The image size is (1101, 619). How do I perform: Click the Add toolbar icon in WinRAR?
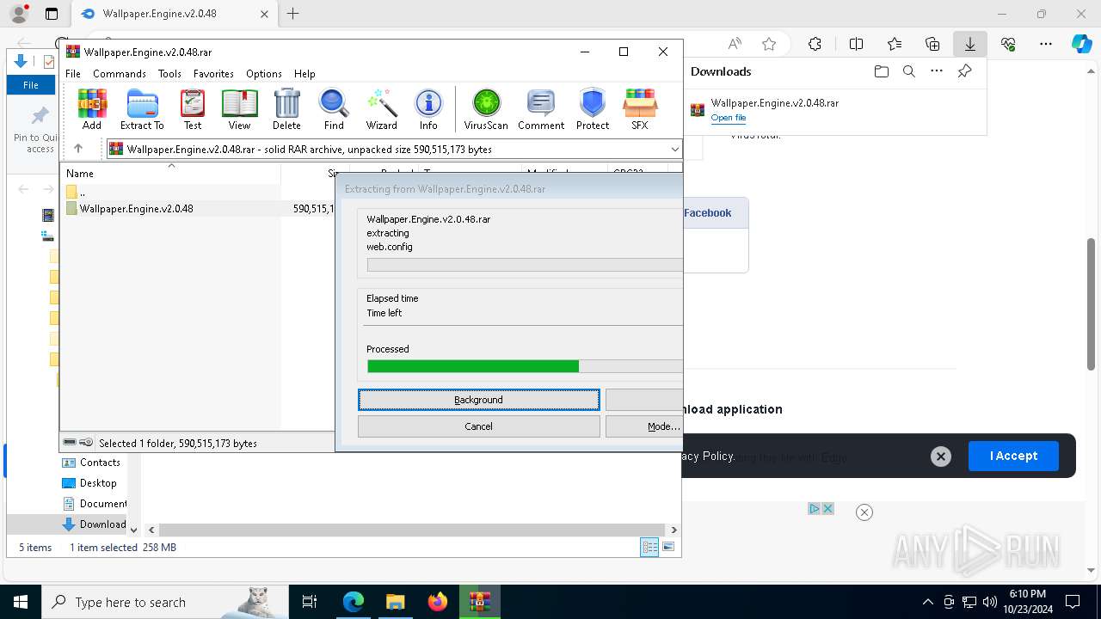pyautogui.click(x=92, y=109)
